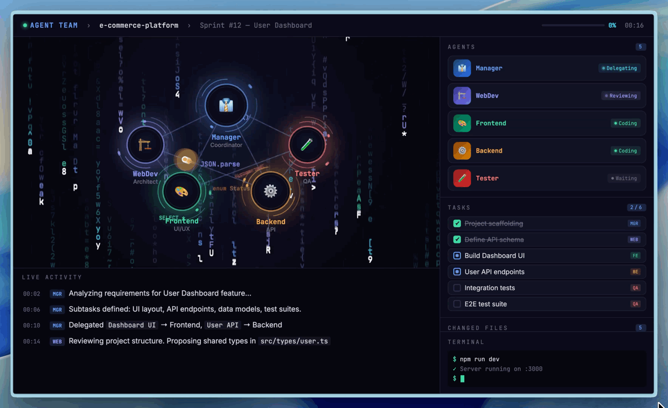Select the Backend API node in graph

(x=271, y=191)
